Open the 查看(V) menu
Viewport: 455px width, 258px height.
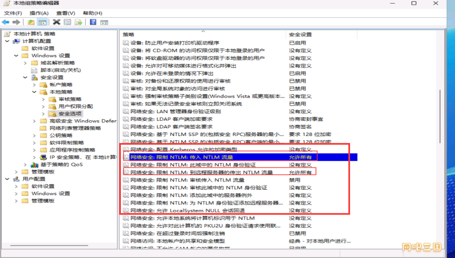tap(66, 13)
